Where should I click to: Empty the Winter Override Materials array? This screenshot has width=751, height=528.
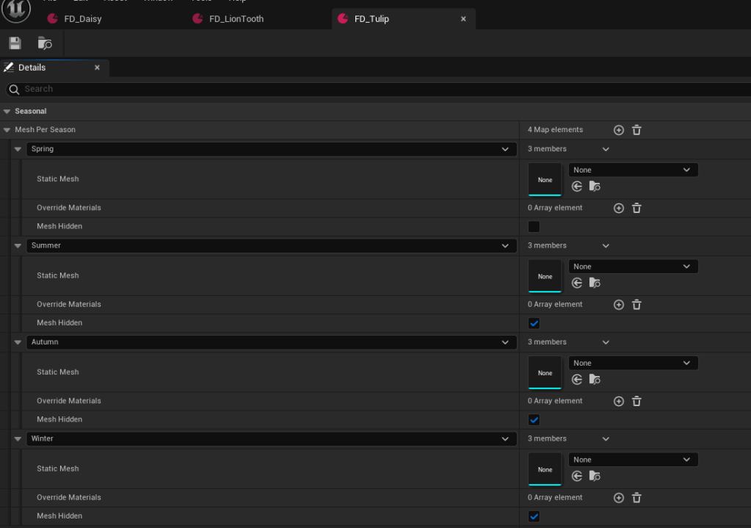(636, 498)
